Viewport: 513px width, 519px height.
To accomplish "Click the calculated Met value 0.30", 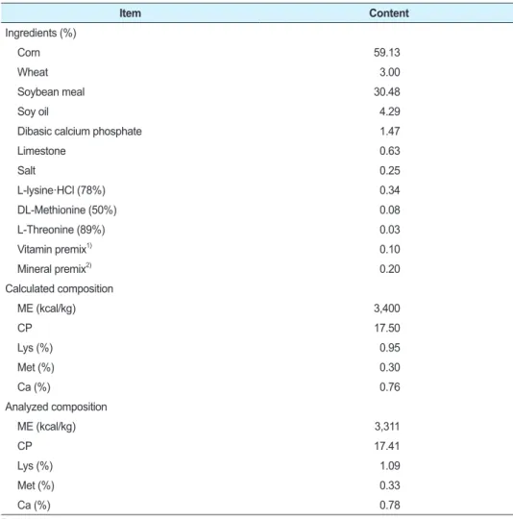I will coord(390,367).
